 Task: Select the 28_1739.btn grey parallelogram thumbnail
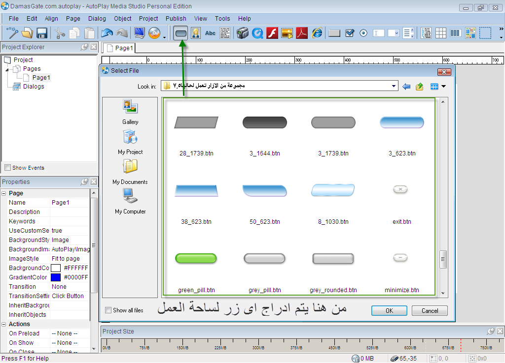[196, 122]
